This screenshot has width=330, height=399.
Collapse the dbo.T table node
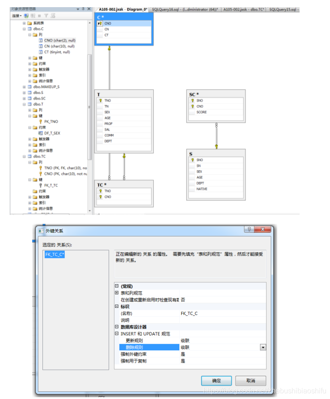pos(24,105)
